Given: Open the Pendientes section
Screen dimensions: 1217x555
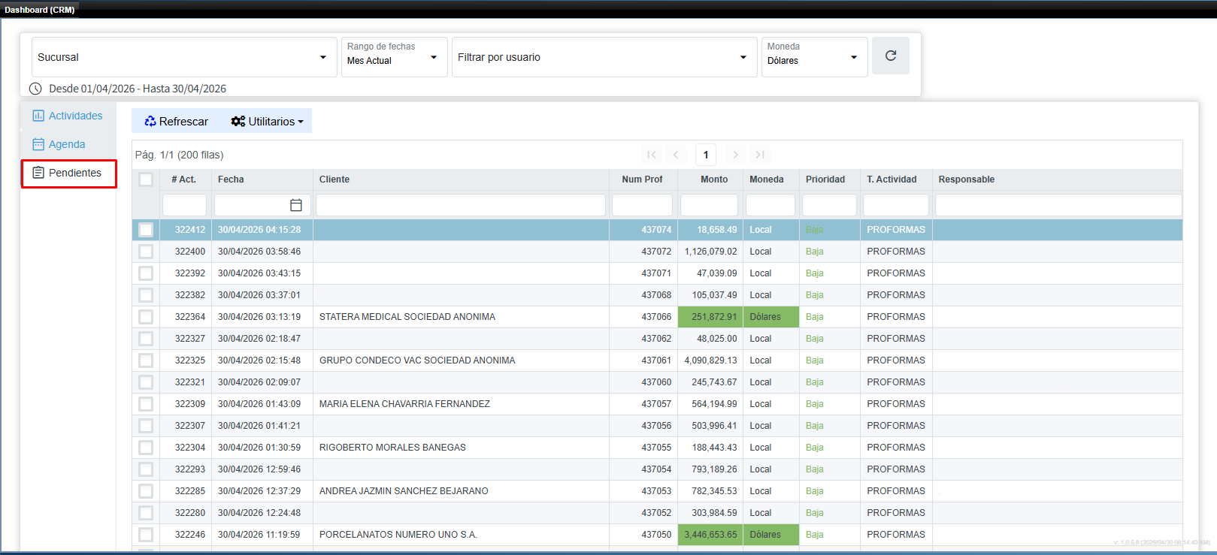Looking at the screenshot, I should click(68, 173).
